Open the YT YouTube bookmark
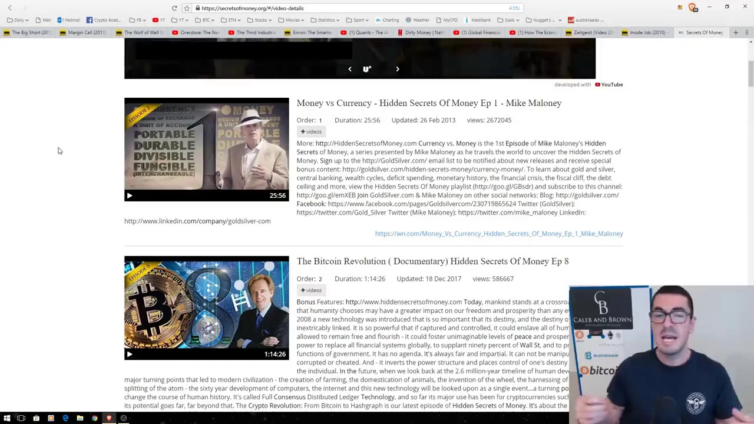 (159, 20)
